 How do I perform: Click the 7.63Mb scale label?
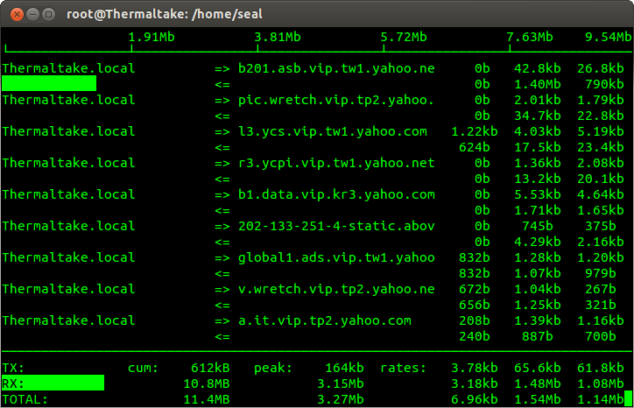click(x=530, y=37)
